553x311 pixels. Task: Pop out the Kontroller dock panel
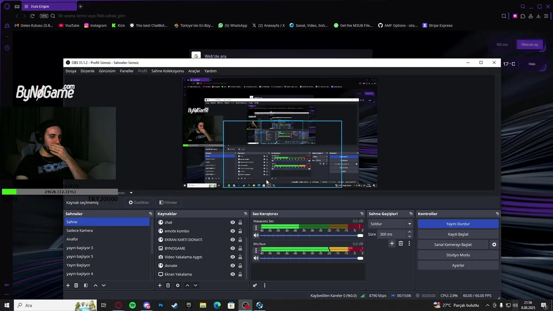[497, 214]
